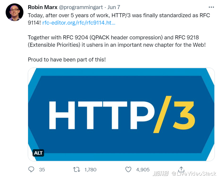Like the tweet with the heart icon

tap(128, 169)
